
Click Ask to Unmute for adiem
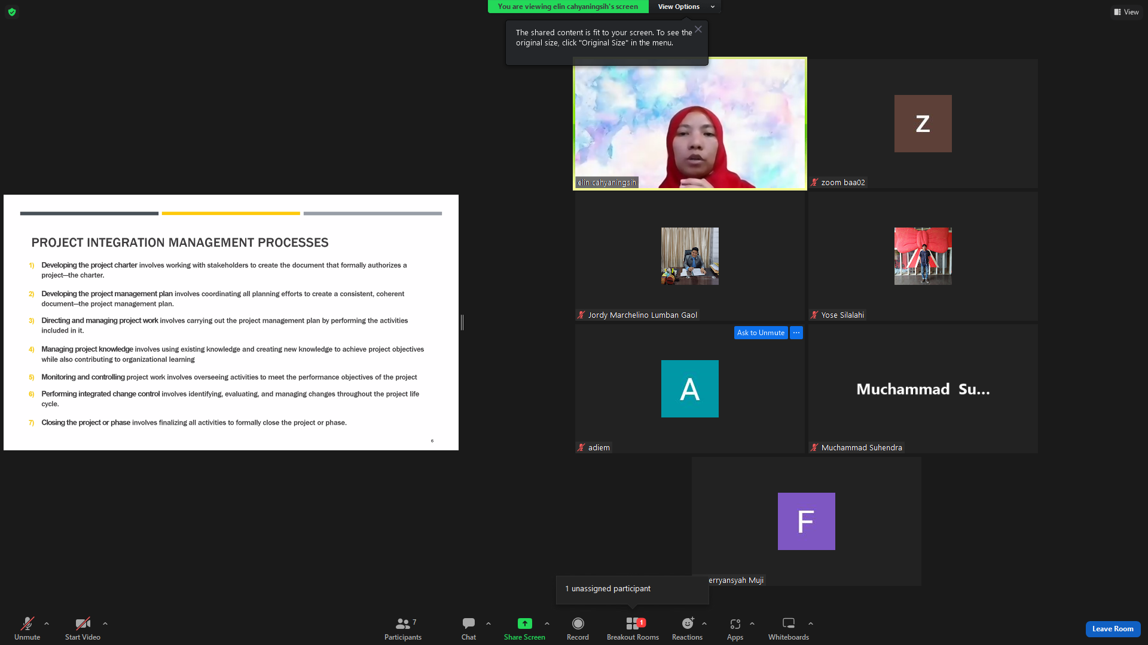click(x=761, y=333)
